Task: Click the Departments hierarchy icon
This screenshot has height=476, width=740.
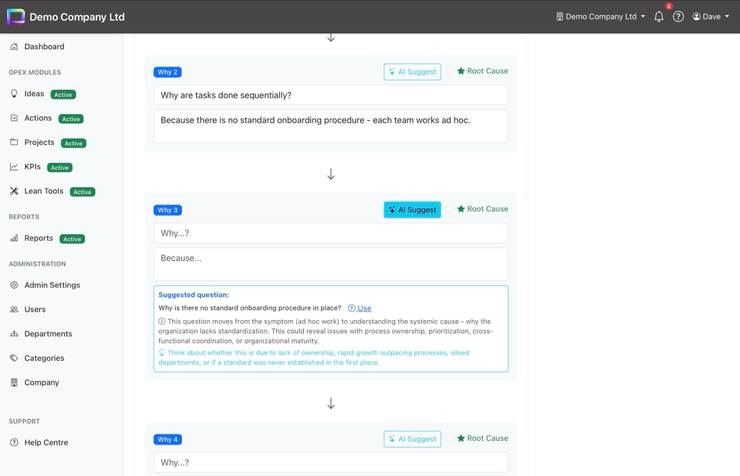Action: 14,334
